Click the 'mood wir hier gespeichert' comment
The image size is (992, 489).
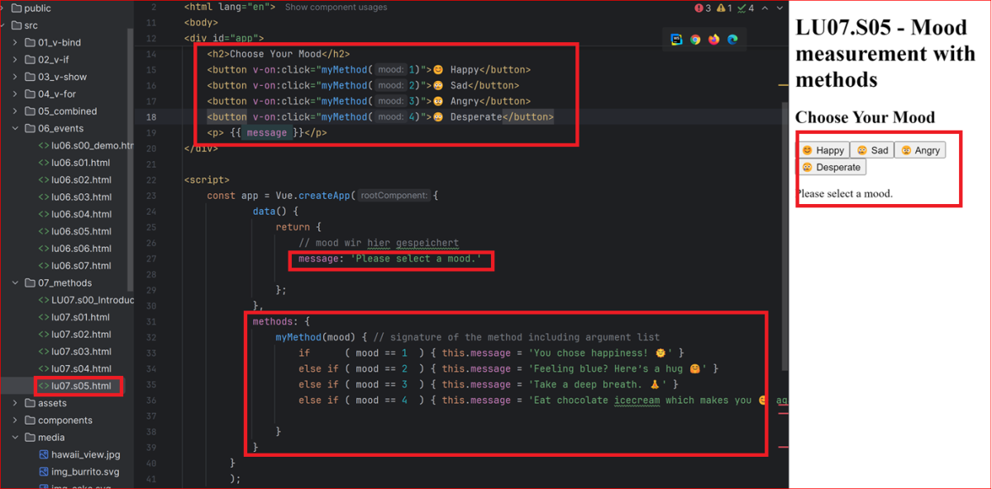coord(379,243)
